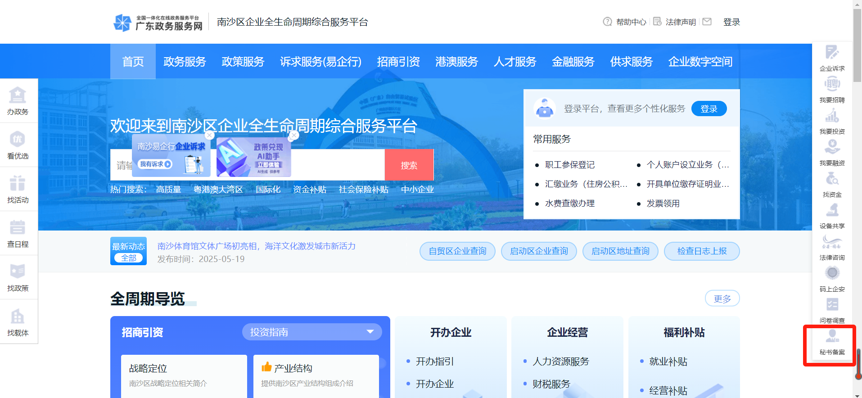Open the 找活动 gift icon
The height and width of the screenshot is (398, 862).
point(18,184)
